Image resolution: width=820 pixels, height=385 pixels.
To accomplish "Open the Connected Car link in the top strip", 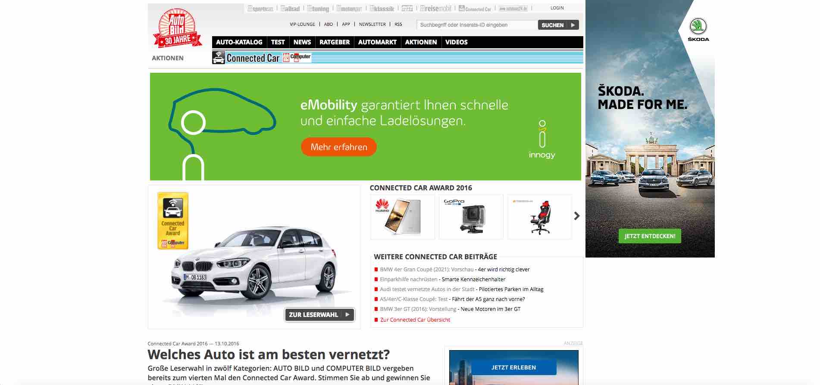I will pyautogui.click(x=475, y=9).
